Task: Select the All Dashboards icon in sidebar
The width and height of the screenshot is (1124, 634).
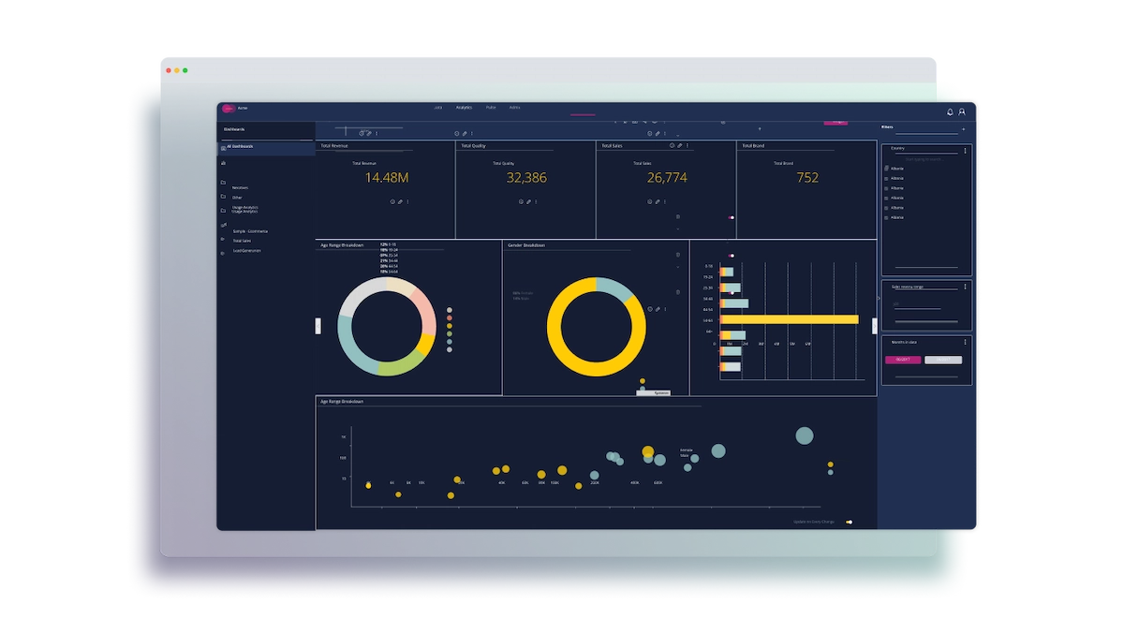Action: (225, 148)
